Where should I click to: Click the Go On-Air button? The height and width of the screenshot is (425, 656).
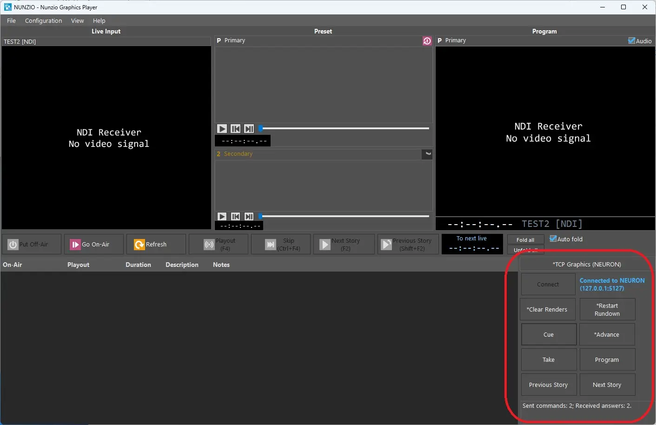94,244
